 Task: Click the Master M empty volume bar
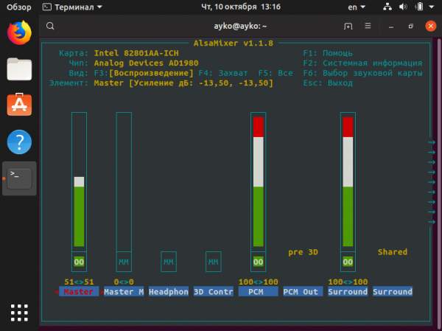(x=124, y=182)
